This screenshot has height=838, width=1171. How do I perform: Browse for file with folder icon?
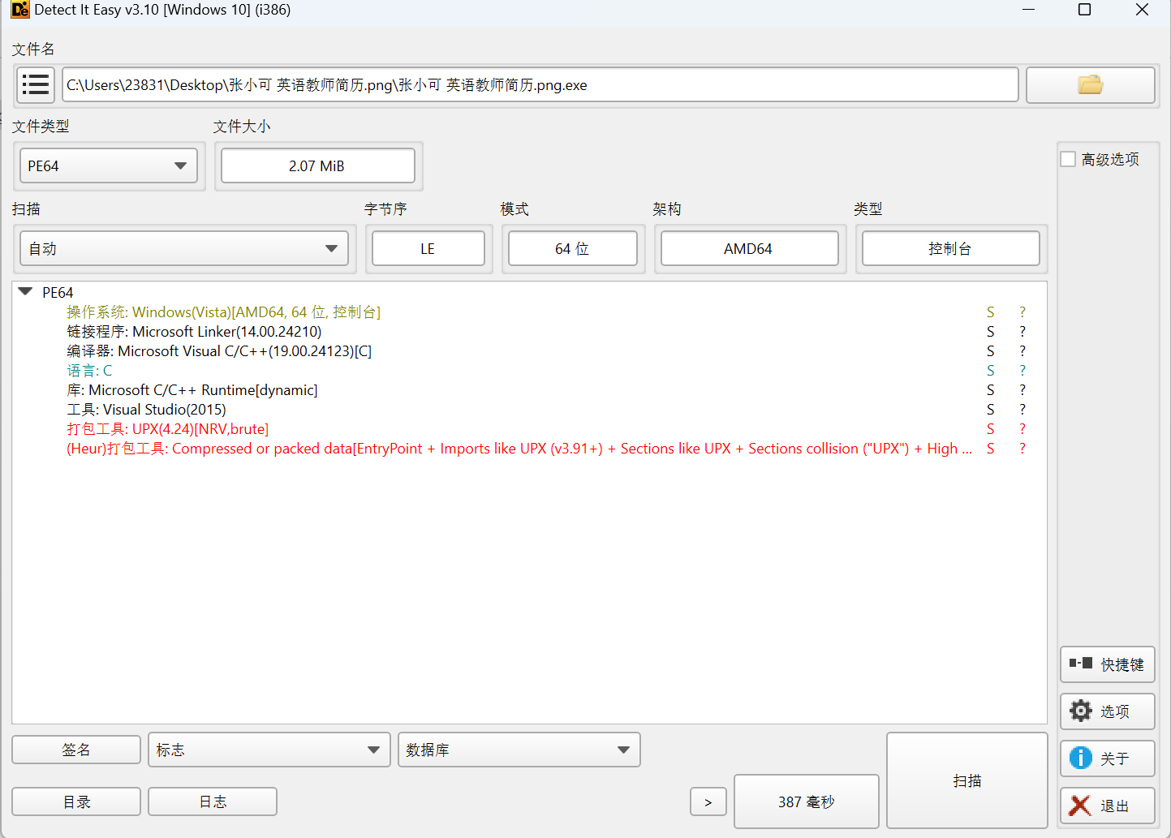point(1090,84)
